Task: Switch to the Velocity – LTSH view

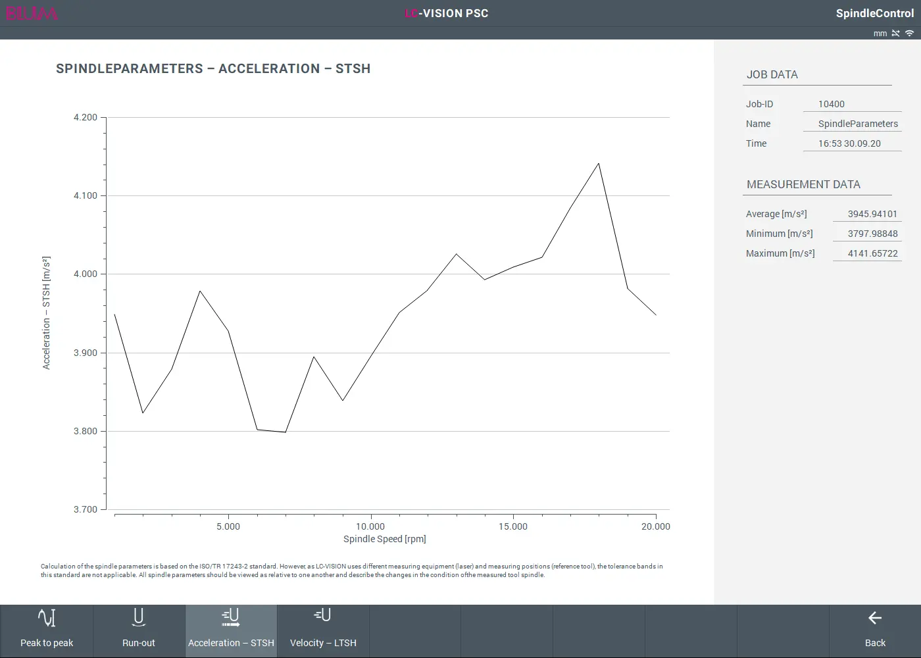Action: 323,630
